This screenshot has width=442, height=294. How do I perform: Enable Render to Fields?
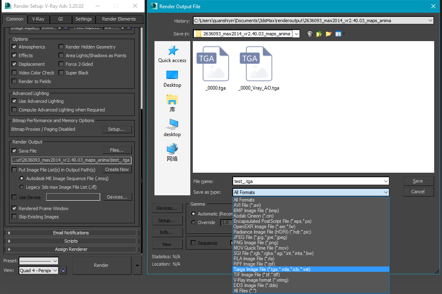(x=14, y=81)
